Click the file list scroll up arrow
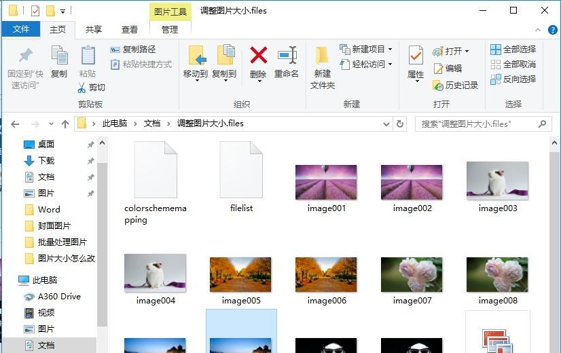This screenshot has width=561, height=353. pos(555,143)
